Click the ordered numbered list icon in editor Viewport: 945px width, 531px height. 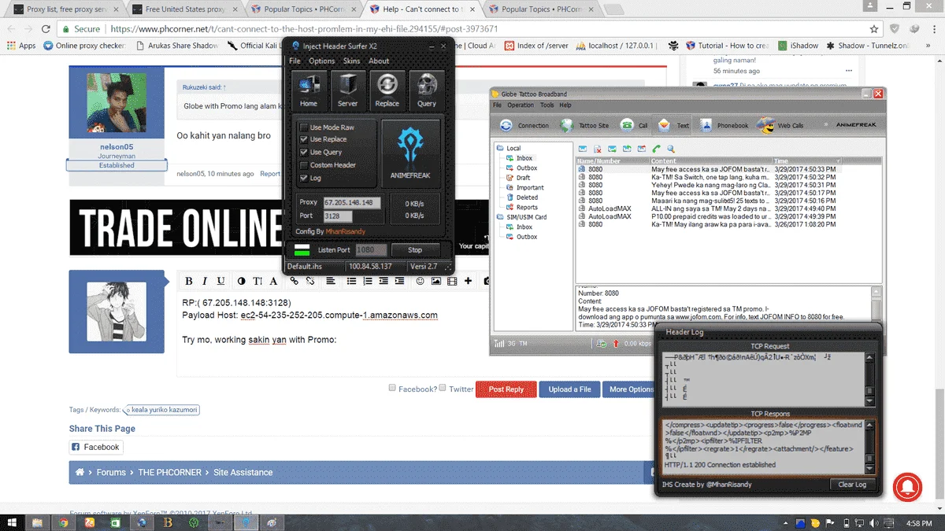[x=368, y=281]
